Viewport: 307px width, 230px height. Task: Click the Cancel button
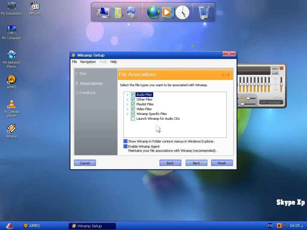[x=85, y=163]
